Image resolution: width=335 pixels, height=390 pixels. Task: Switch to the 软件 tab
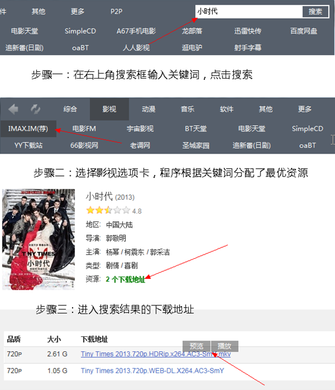(227, 109)
